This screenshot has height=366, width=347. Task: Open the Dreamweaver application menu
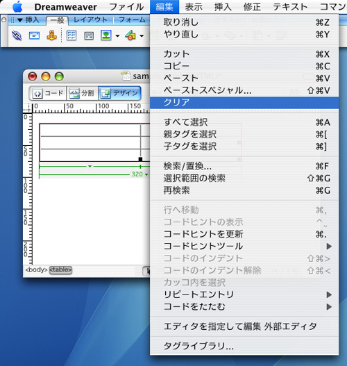point(65,7)
